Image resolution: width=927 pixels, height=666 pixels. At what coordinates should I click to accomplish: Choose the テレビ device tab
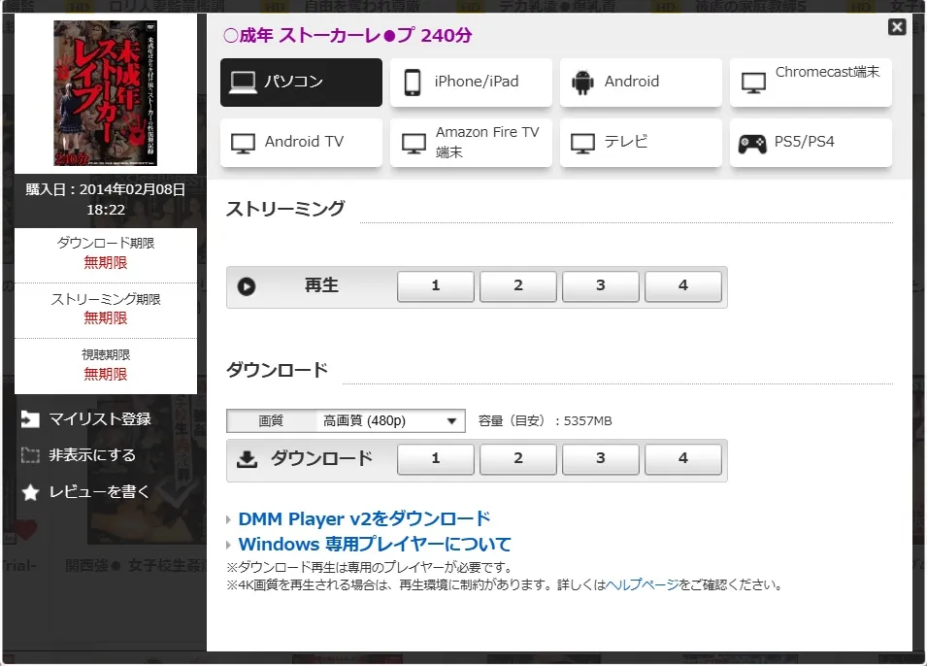click(641, 143)
